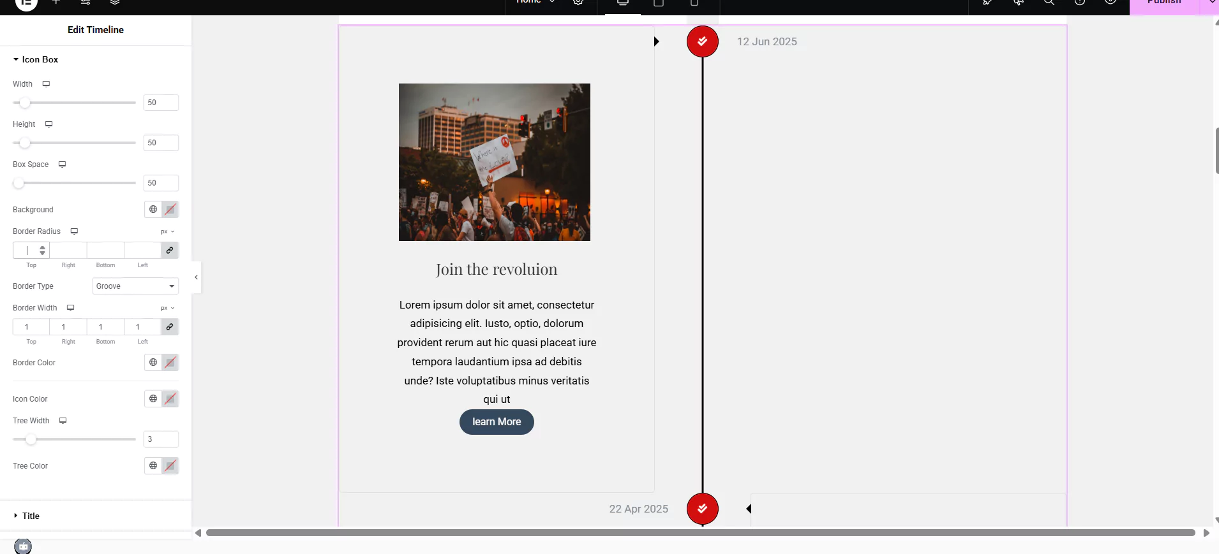The height and width of the screenshot is (554, 1219).
Task: Click the Border Width responsive device icon
Action: pos(70,308)
